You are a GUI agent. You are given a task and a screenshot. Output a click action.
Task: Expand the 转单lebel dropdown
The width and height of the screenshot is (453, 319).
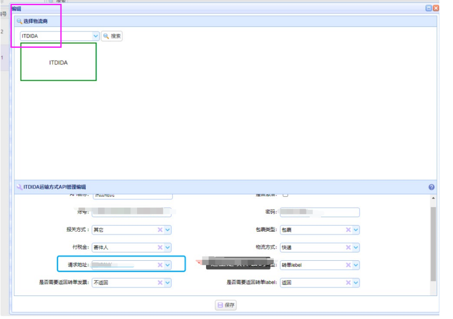tap(356, 265)
